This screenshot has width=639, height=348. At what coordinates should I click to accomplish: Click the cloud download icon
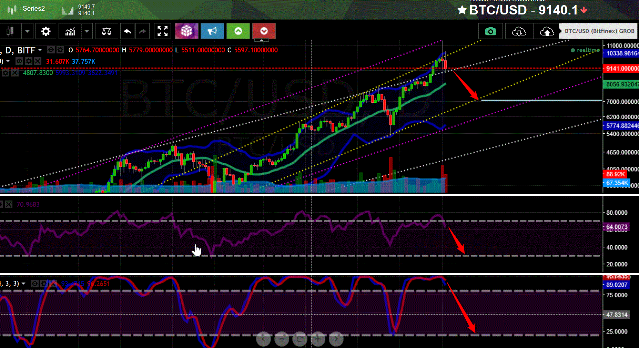(519, 31)
